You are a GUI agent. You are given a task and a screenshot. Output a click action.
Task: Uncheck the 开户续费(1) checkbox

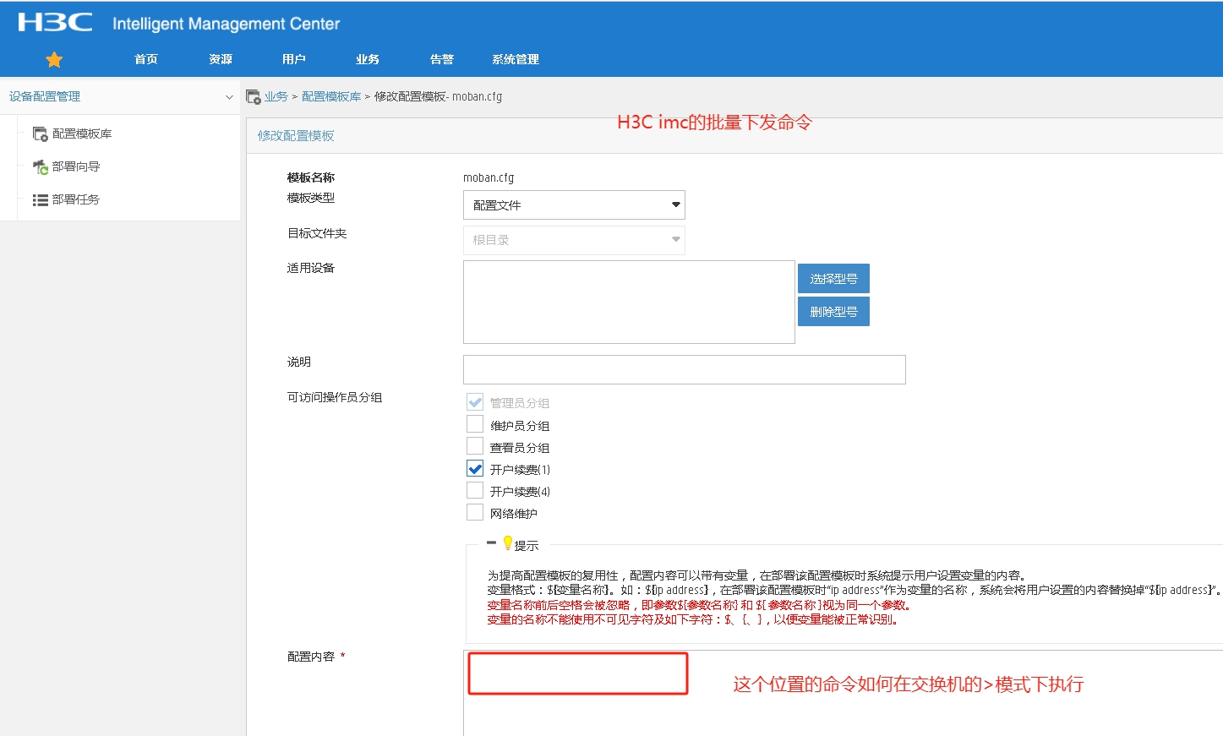pyautogui.click(x=475, y=468)
